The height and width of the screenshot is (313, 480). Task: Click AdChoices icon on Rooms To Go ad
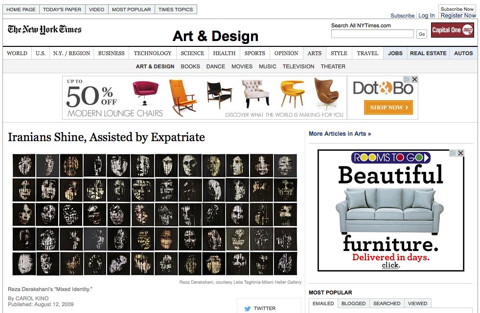pyautogui.click(x=453, y=153)
